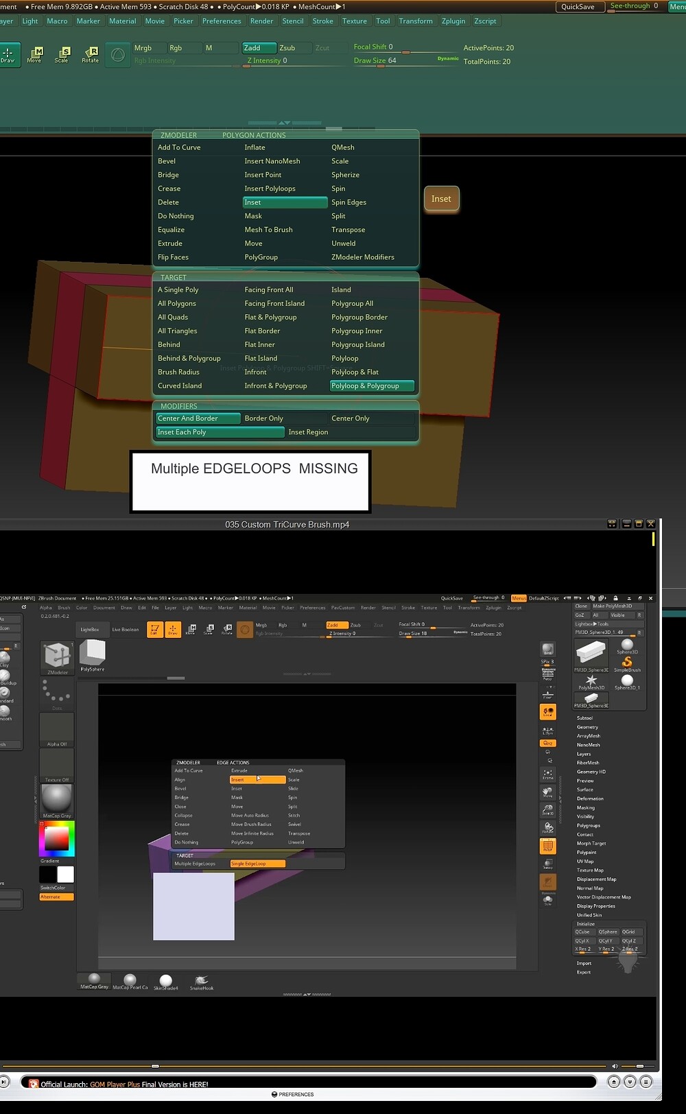Click the GOM Player seek bar
The image size is (686, 1114).
[305, 1066]
